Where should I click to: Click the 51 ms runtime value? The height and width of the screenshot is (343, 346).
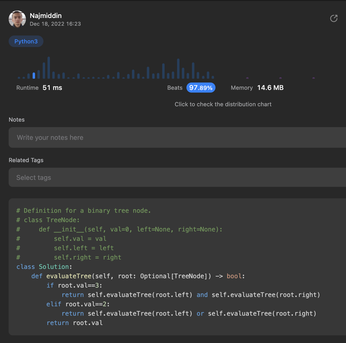pyautogui.click(x=52, y=88)
